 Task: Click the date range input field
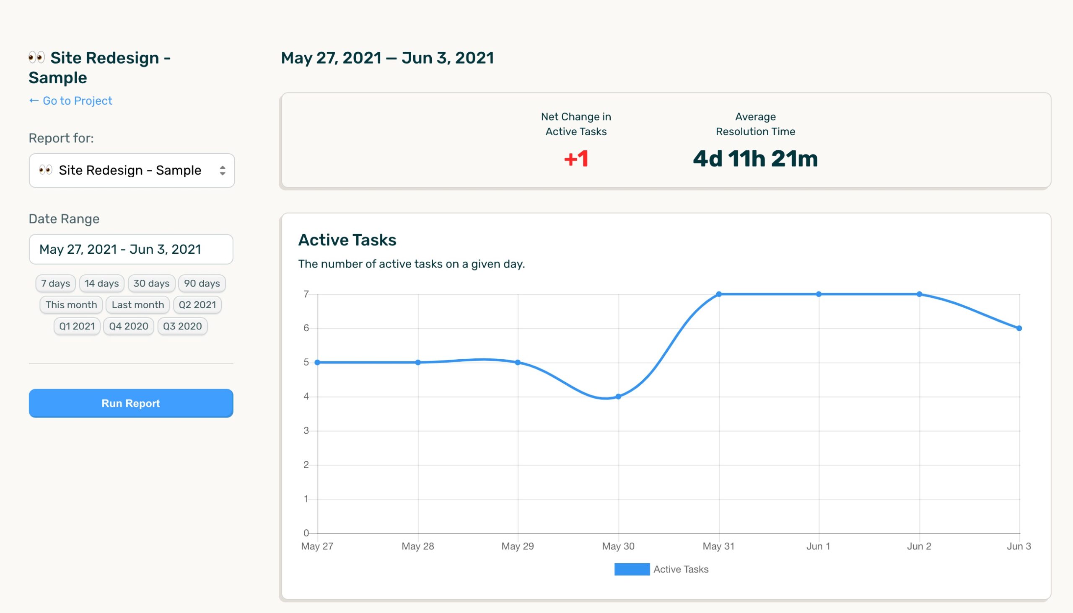click(x=131, y=249)
